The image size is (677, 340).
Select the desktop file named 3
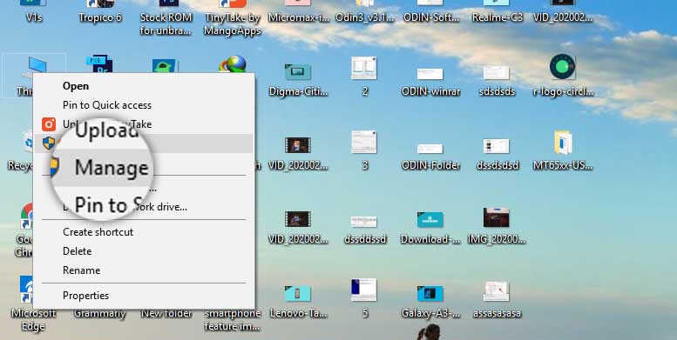tap(364, 150)
